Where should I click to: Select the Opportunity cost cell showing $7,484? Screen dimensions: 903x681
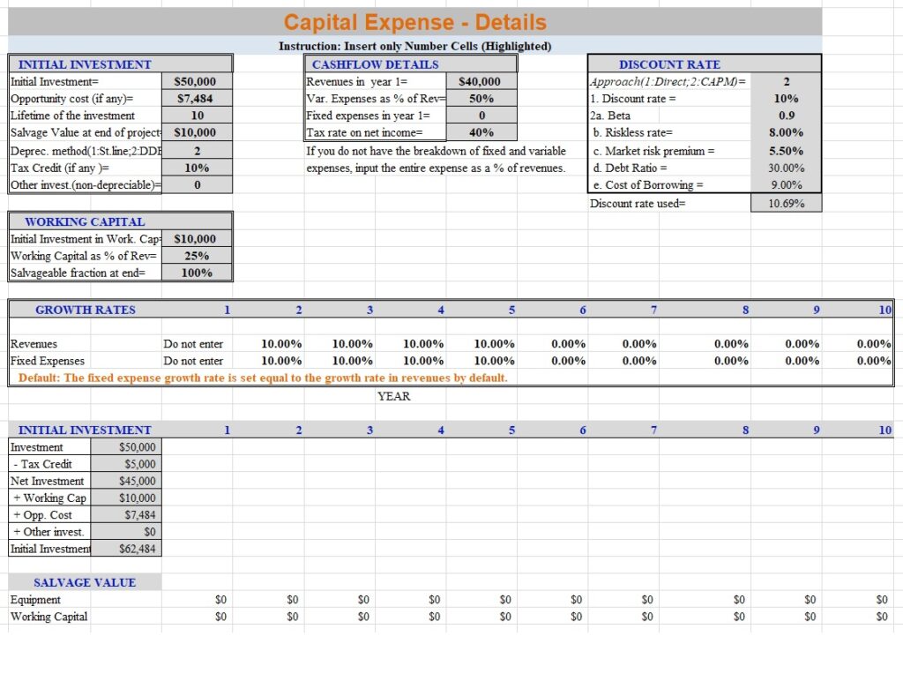click(197, 98)
